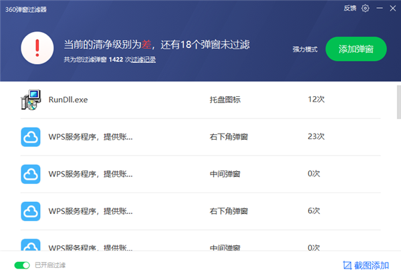Image resolution: width=401 pixels, height=280 pixels.
Task: Click 右下角弹窗 label in 6次 row
Action: (229, 211)
